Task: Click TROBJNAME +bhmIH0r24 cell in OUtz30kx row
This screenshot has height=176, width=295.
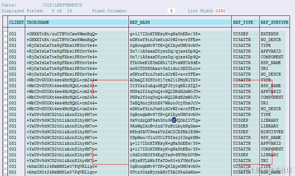Action: [62, 172]
